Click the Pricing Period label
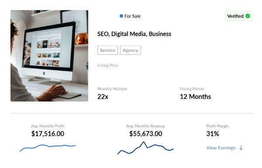Screen dimensions: 262x168 192,89
